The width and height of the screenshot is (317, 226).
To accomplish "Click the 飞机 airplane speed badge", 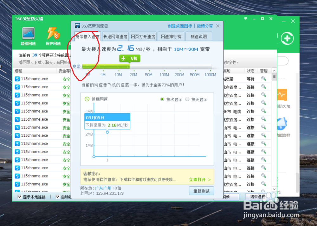I will tap(130, 59).
